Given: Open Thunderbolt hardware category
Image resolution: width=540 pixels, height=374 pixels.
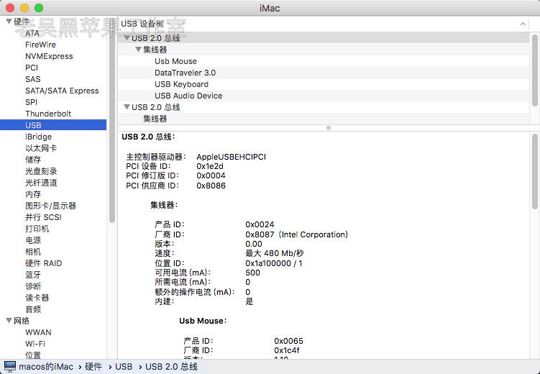Looking at the screenshot, I should (48, 114).
